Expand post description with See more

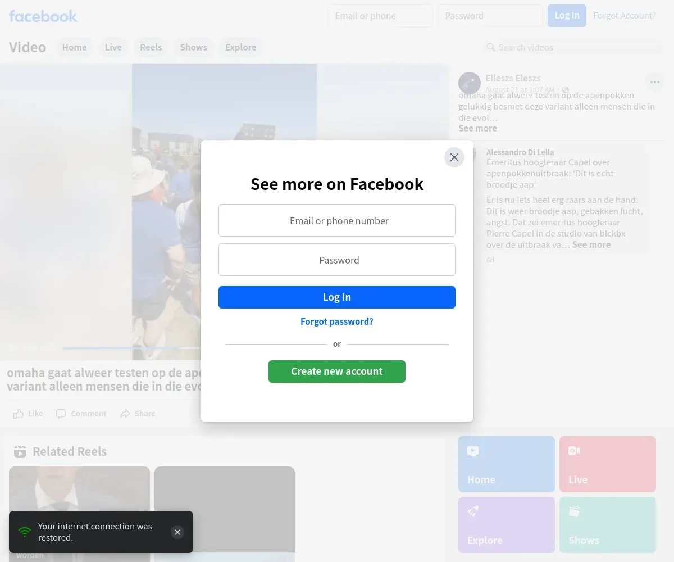click(x=477, y=128)
